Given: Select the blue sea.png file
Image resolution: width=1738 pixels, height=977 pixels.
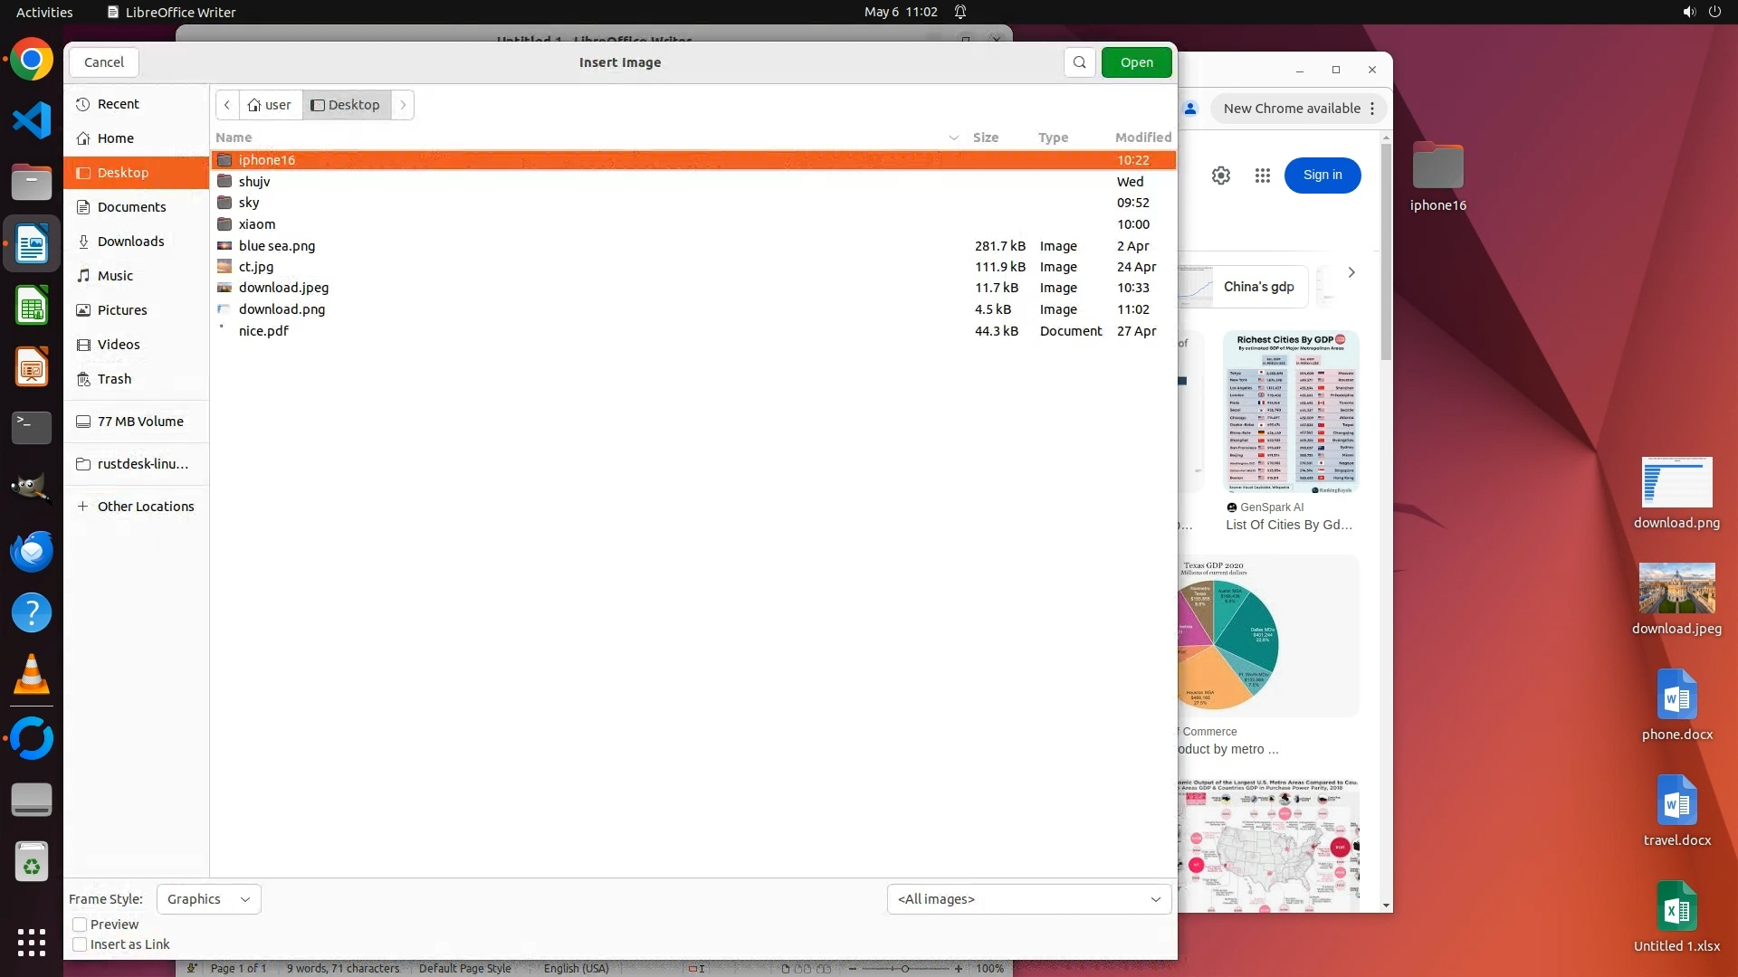Looking at the screenshot, I should (276, 246).
